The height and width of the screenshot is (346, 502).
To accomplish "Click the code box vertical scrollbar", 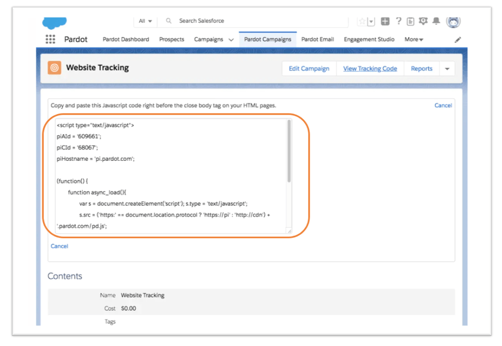I will click(289, 151).
